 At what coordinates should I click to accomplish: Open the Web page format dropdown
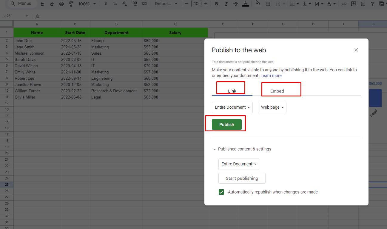[x=272, y=107]
